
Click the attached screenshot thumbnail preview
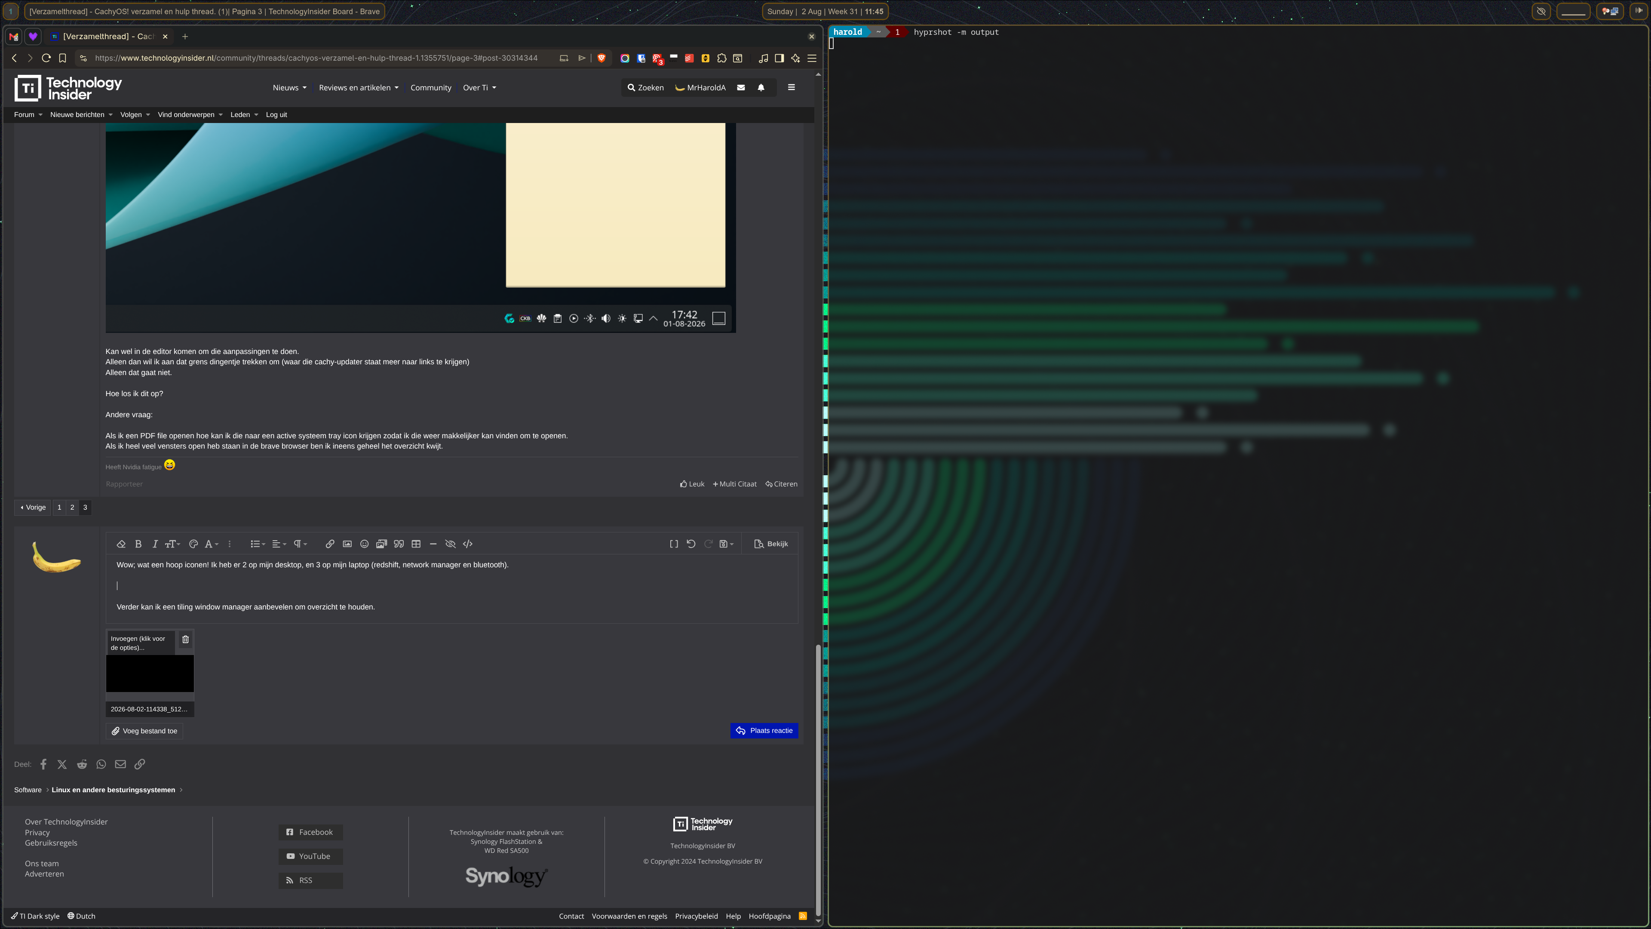149,674
